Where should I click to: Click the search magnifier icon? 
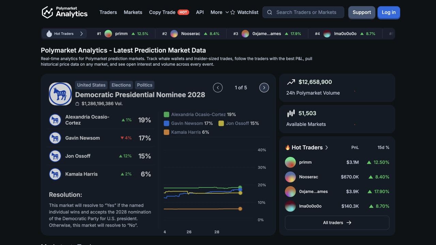click(269, 12)
